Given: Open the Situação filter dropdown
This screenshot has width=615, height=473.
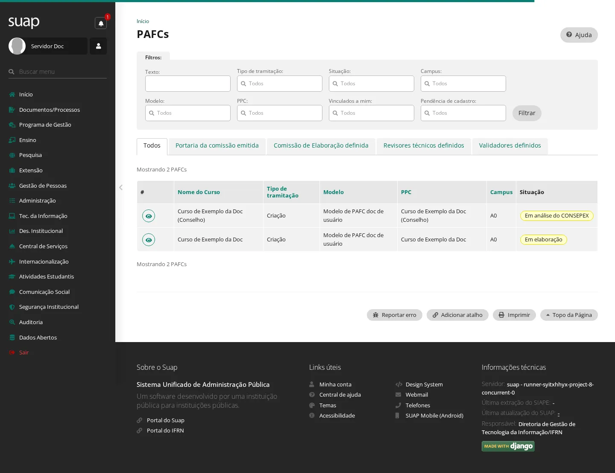Looking at the screenshot, I should pyautogui.click(x=372, y=84).
